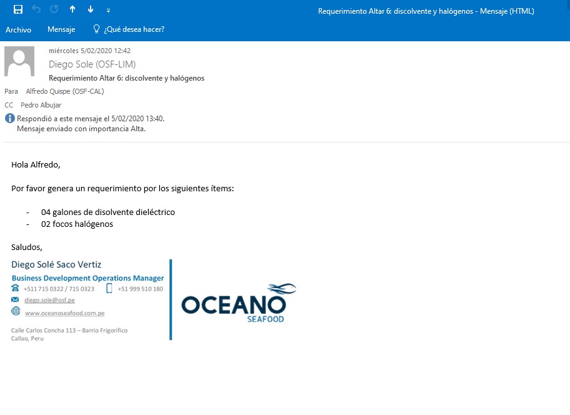
Task: Go to next item with down arrow
Action: click(91, 9)
